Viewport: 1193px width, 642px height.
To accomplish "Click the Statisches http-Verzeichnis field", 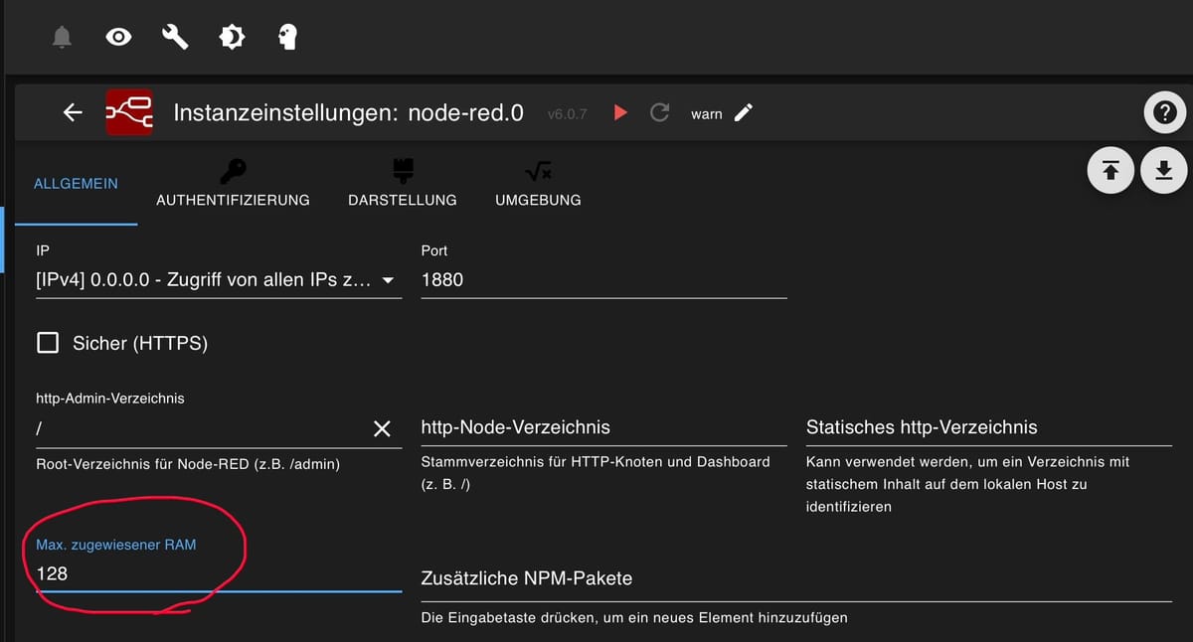I will [x=989, y=427].
